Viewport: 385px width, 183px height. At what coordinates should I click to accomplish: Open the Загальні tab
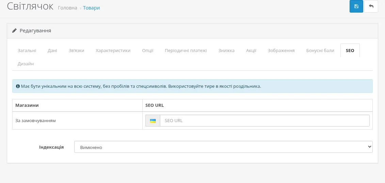(27, 51)
